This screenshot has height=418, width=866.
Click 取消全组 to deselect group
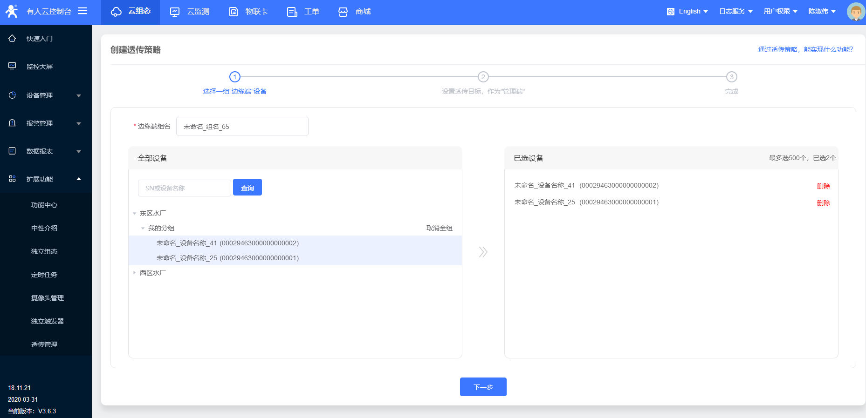click(x=440, y=228)
